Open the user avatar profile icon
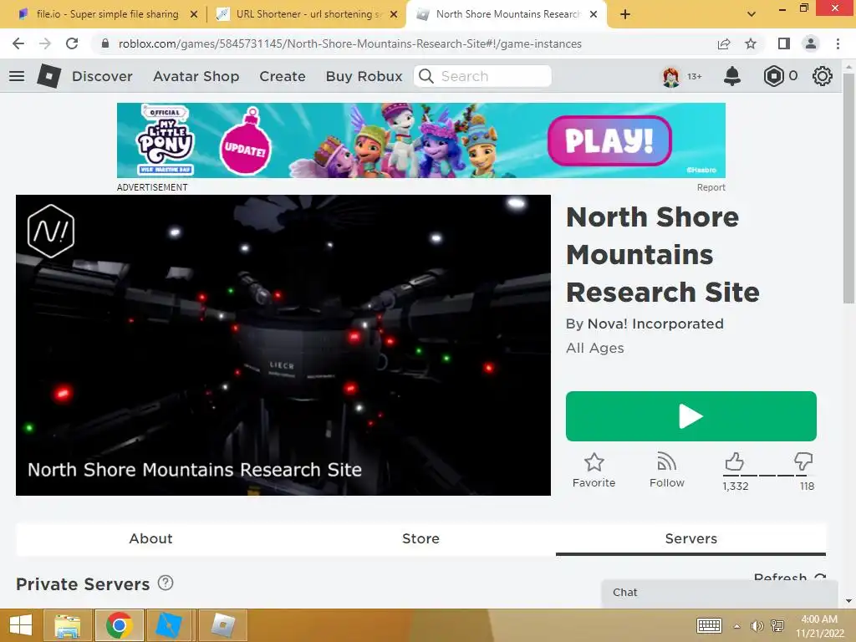856x642 pixels. click(671, 76)
